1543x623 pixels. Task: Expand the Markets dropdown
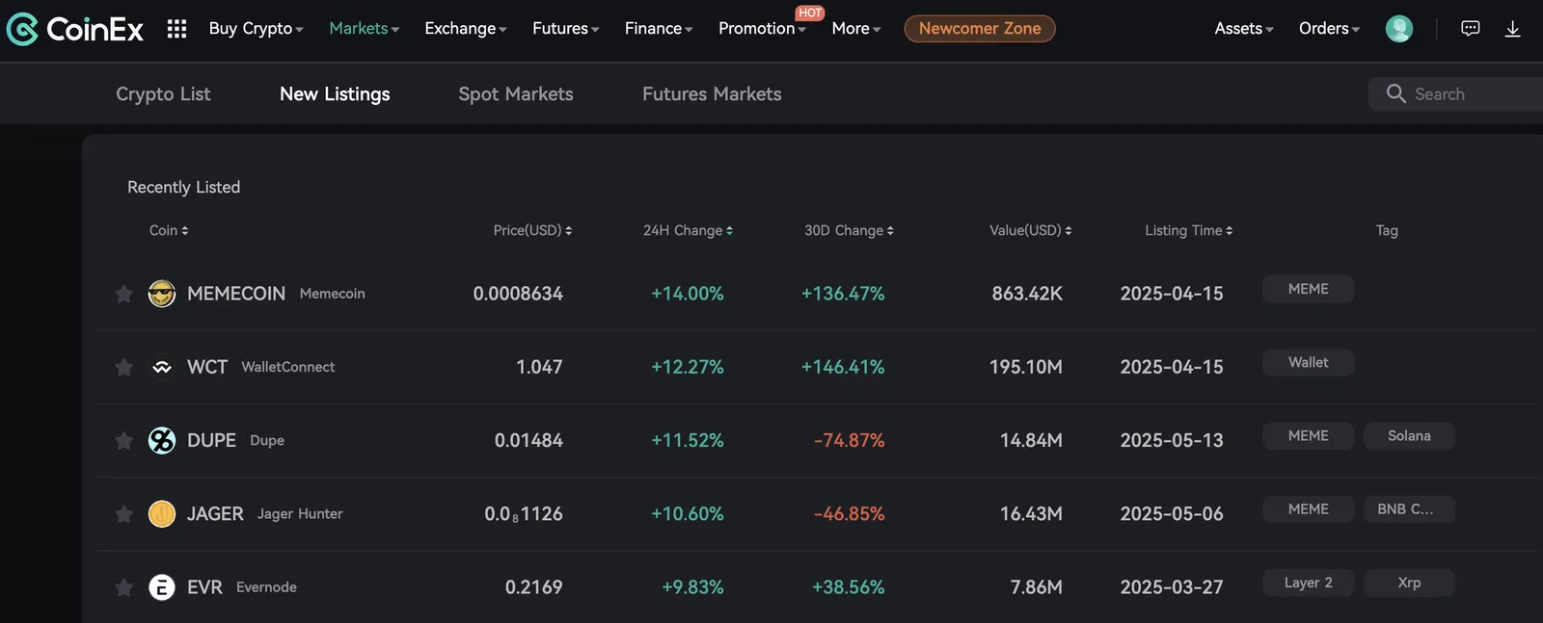click(365, 29)
